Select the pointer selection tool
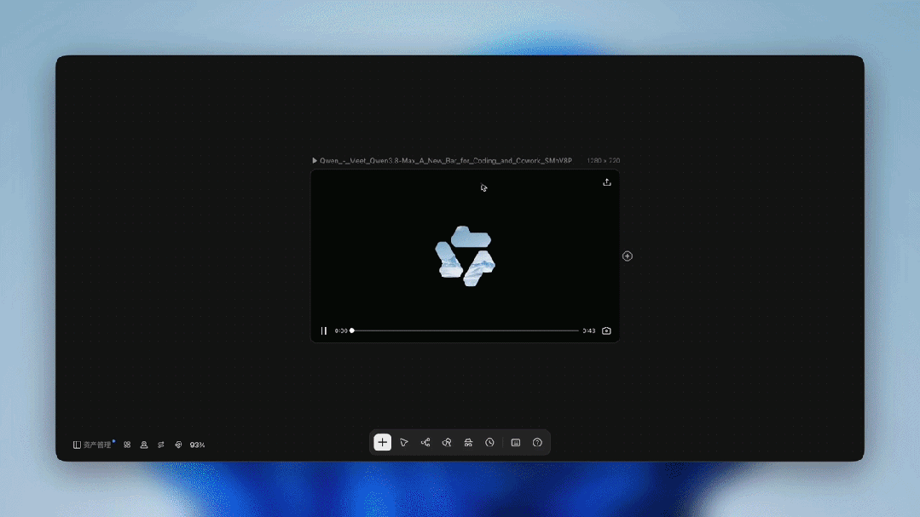920x517 pixels. (403, 443)
